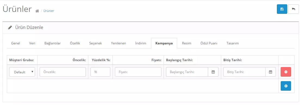Open the Bağlantılar tab

[53, 43]
